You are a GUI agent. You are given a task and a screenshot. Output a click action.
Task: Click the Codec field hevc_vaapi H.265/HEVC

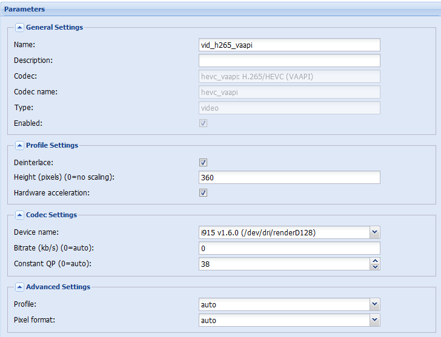[x=290, y=76]
